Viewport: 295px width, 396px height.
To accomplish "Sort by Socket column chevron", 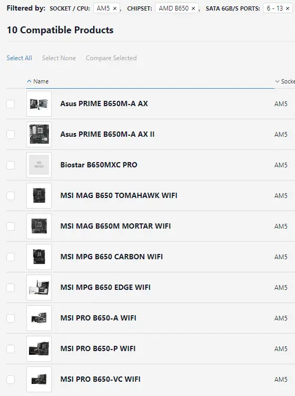I will pos(277,81).
